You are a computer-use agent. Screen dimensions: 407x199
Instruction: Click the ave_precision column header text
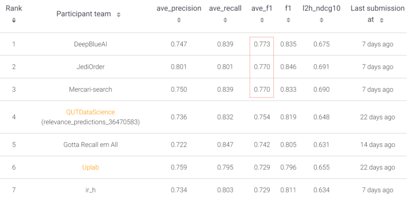tap(179, 8)
